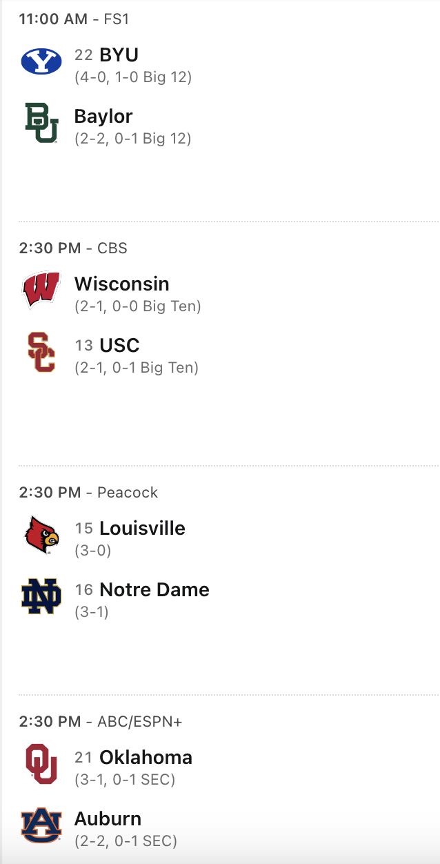Click the 2:30 PM CBS game header
Screen dimensions: 440x864
coord(73,248)
